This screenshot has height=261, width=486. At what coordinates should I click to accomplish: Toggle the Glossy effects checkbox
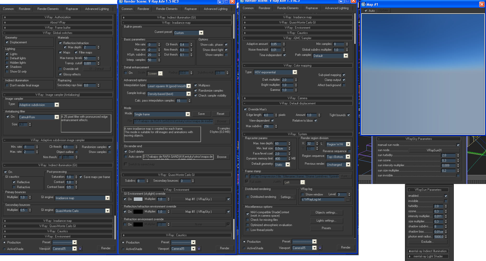point(60,74)
